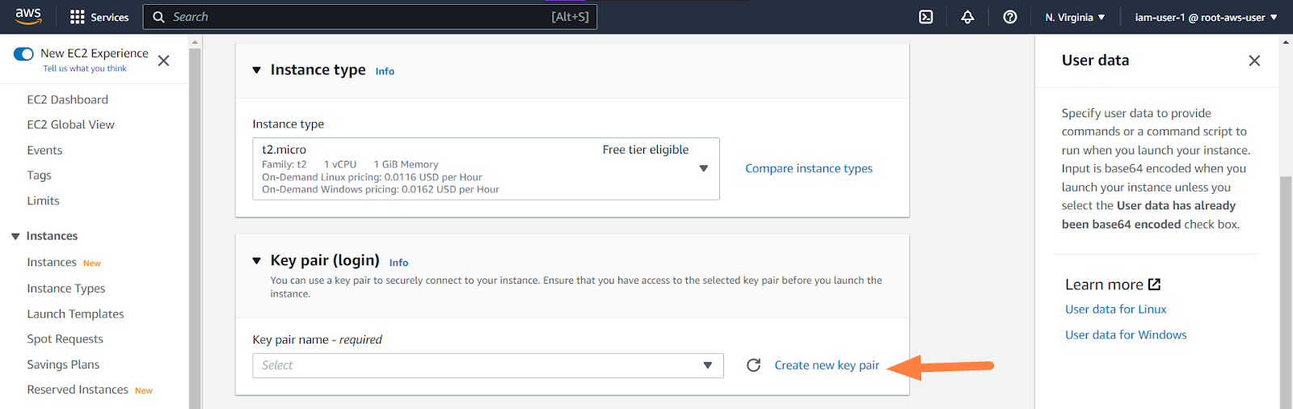
Task: Open Limits in the sidebar
Action: (43, 200)
